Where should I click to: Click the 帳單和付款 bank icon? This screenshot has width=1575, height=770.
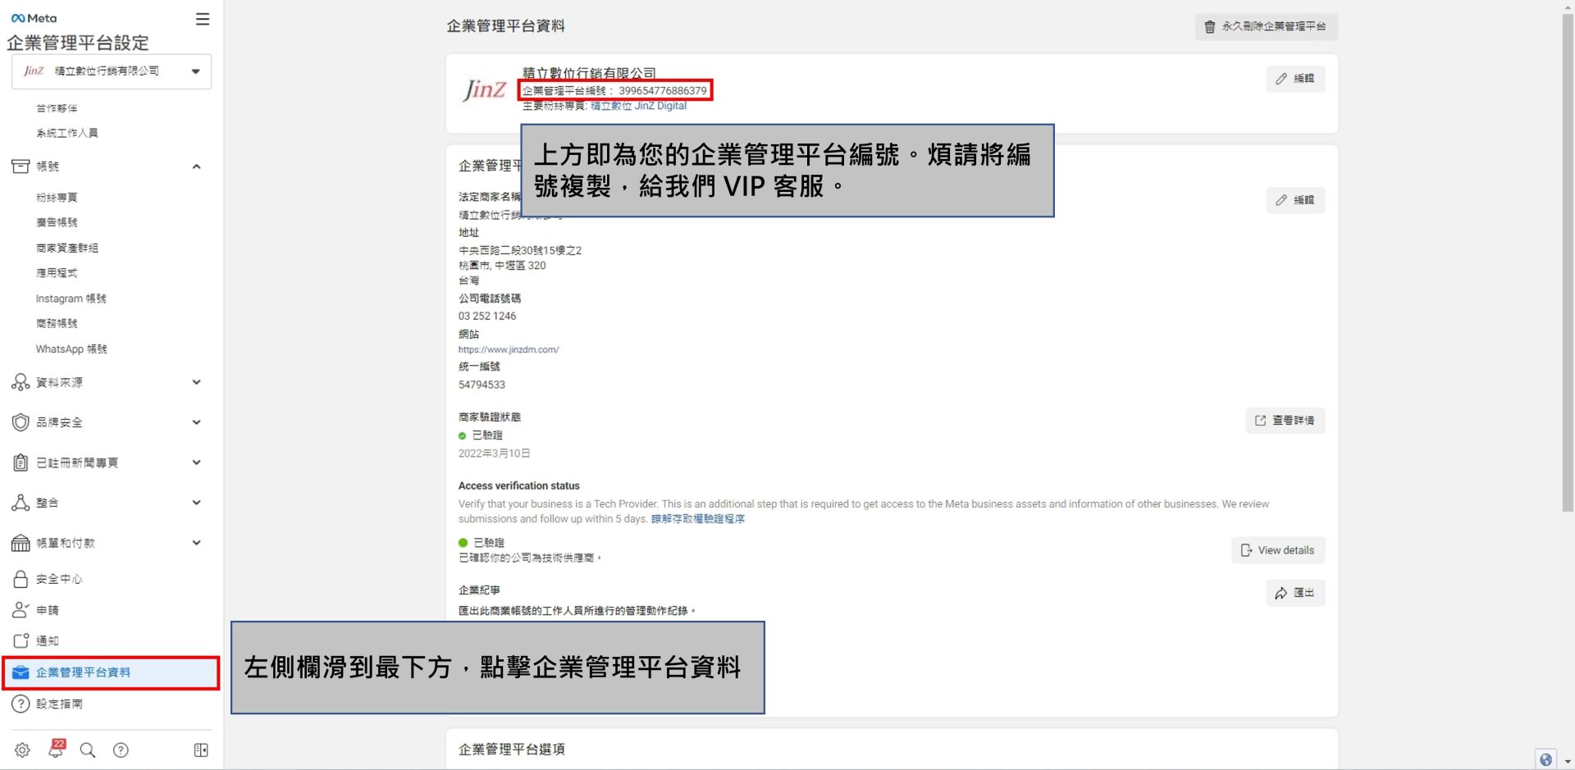click(21, 543)
